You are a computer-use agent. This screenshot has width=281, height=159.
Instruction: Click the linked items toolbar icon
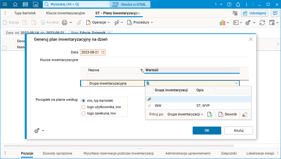coord(117,22)
